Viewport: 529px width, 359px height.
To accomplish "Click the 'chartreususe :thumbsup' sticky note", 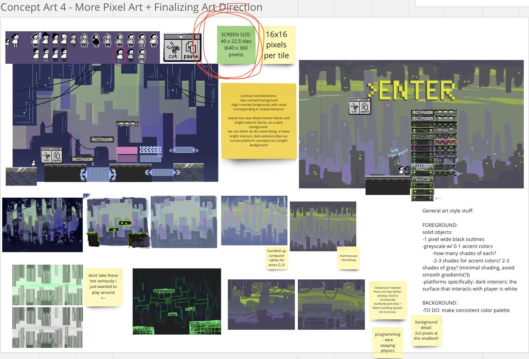I will (348, 258).
